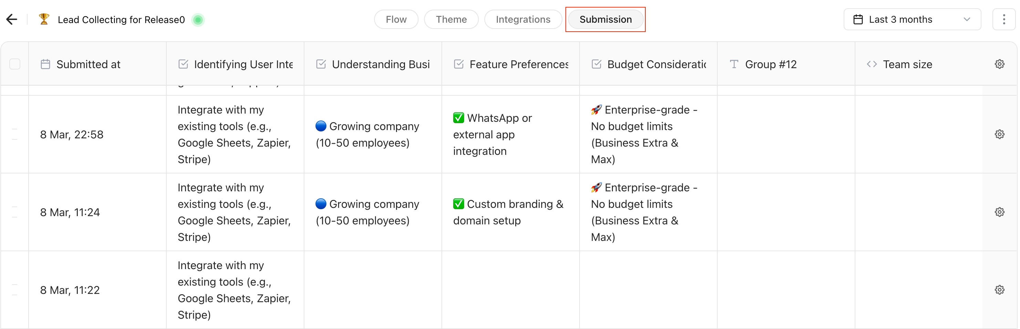Click the Team size column header
Image resolution: width=1020 pixels, height=329 pixels.
(x=907, y=64)
